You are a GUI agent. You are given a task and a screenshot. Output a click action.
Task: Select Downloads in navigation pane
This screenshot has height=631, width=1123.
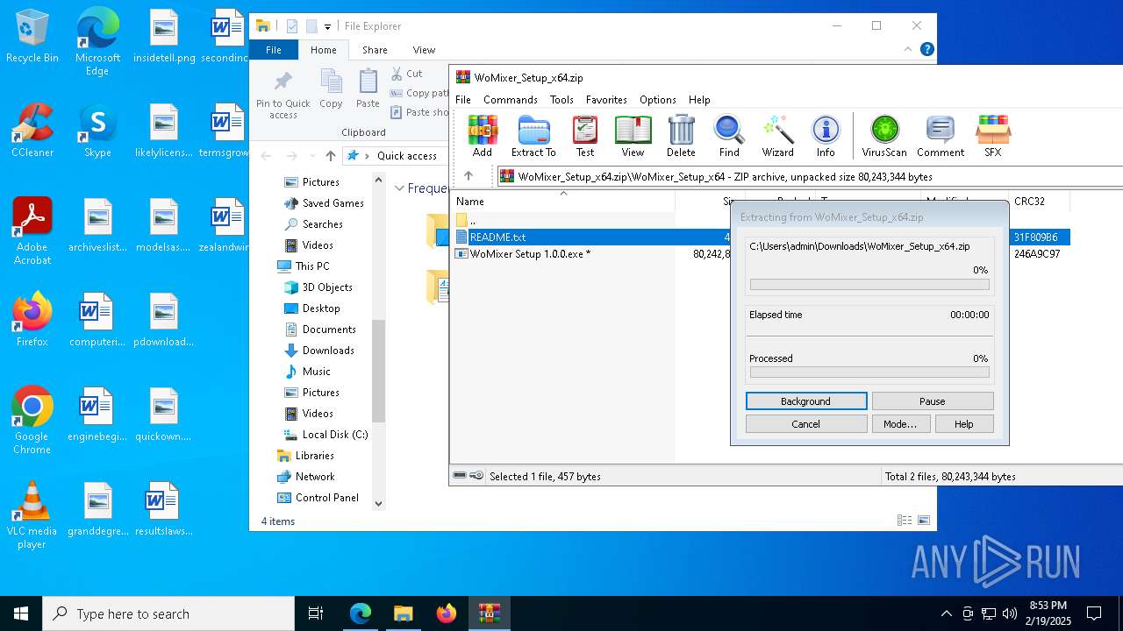click(x=328, y=350)
